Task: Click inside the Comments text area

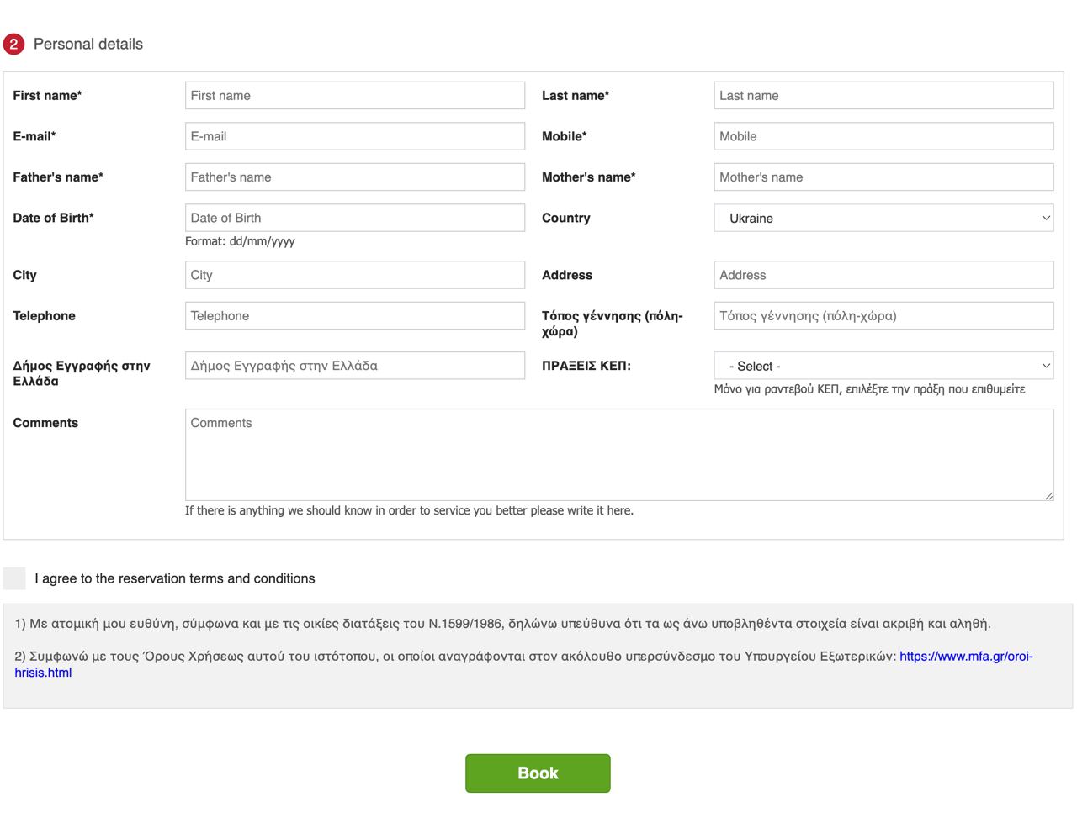Action: (x=618, y=455)
